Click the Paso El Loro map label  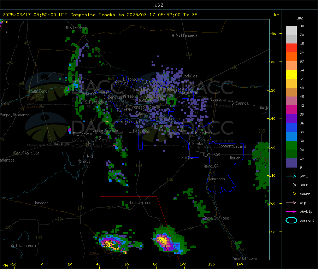click(244, 258)
